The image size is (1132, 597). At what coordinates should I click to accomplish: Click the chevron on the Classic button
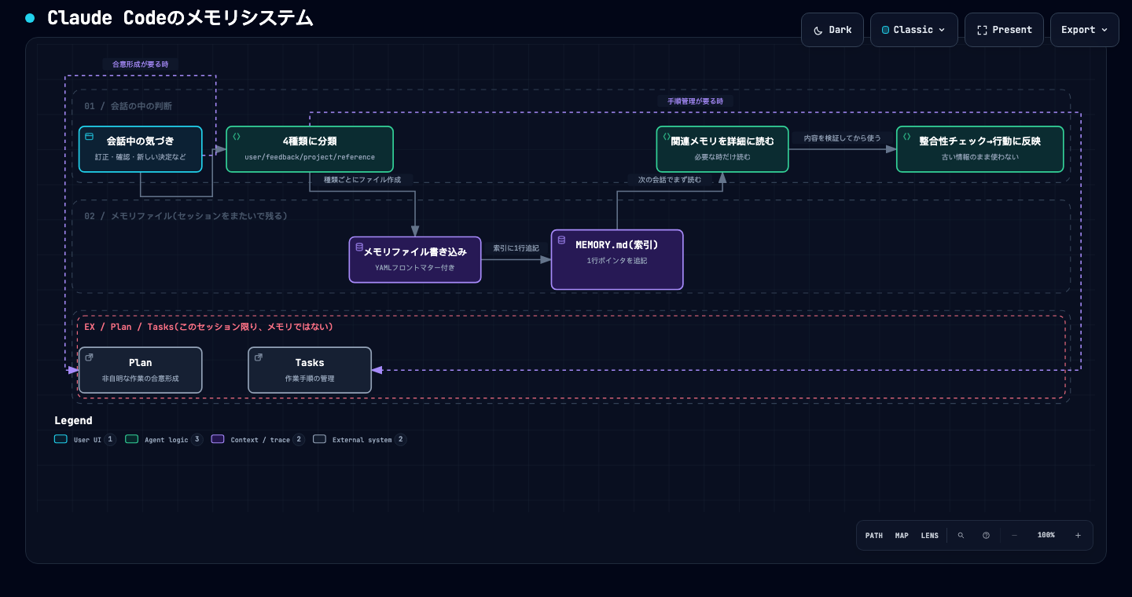(x=942, y=30)
